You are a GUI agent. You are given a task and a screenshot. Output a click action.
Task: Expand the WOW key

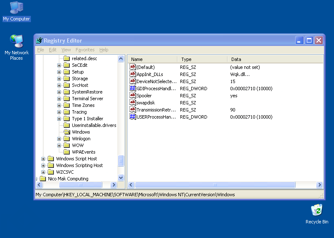tap(59, 146)
